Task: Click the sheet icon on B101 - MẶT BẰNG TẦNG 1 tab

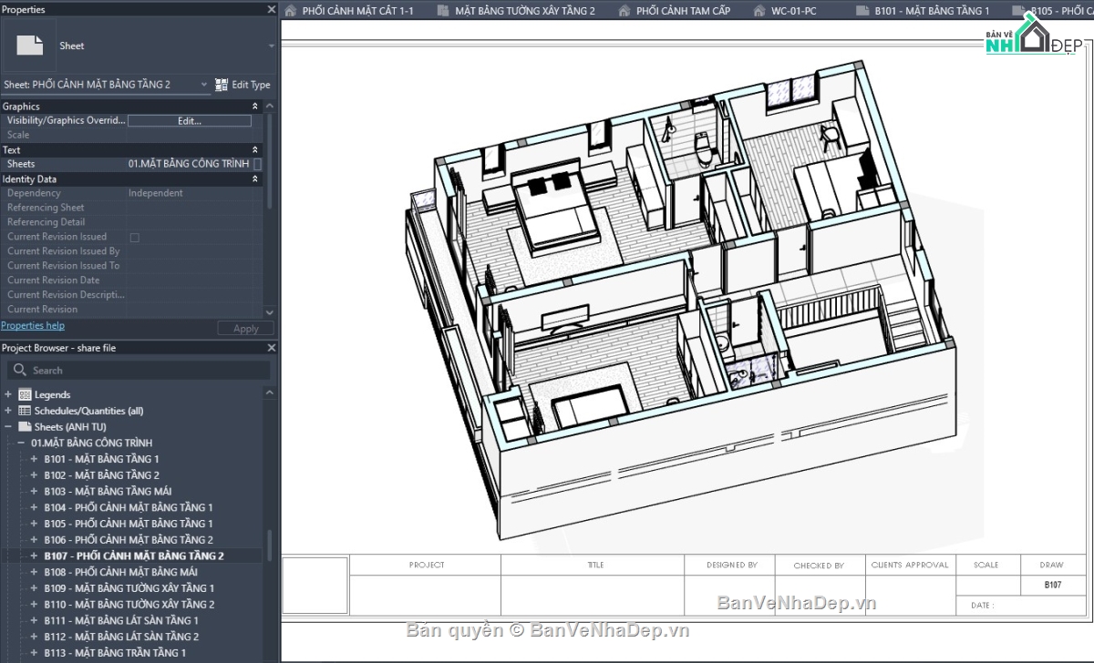Action: pos(862,11)
